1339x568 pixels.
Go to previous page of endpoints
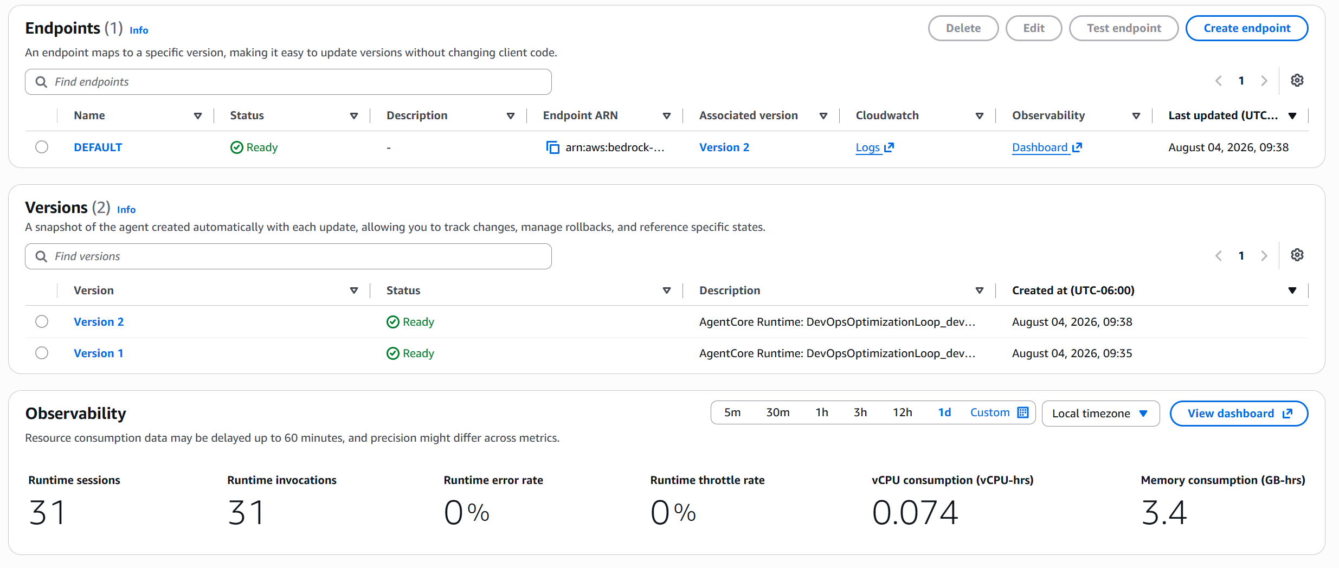tap(1219, 81)
